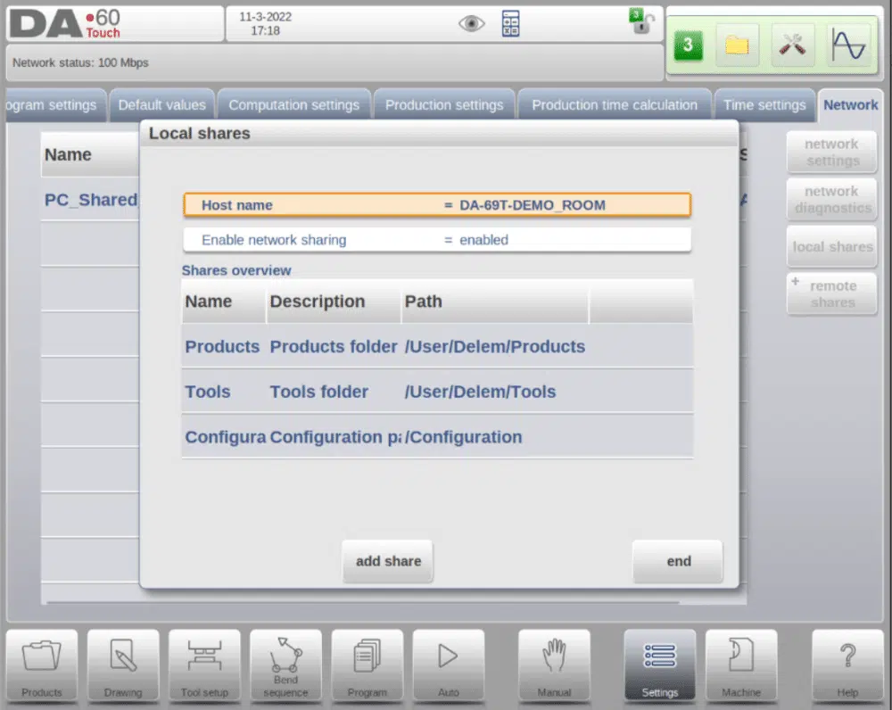Open the Bend sequence mode
This screenshot has width=892, height=710.
click(285, 665)
